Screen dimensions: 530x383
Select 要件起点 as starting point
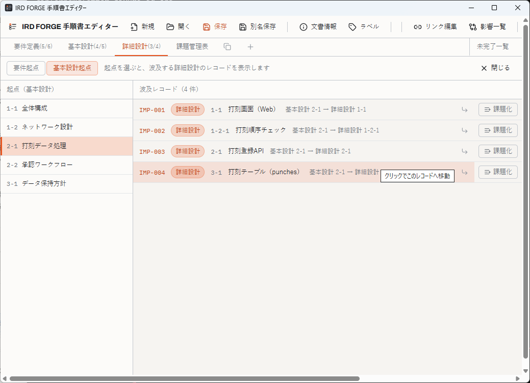[26, 68]
